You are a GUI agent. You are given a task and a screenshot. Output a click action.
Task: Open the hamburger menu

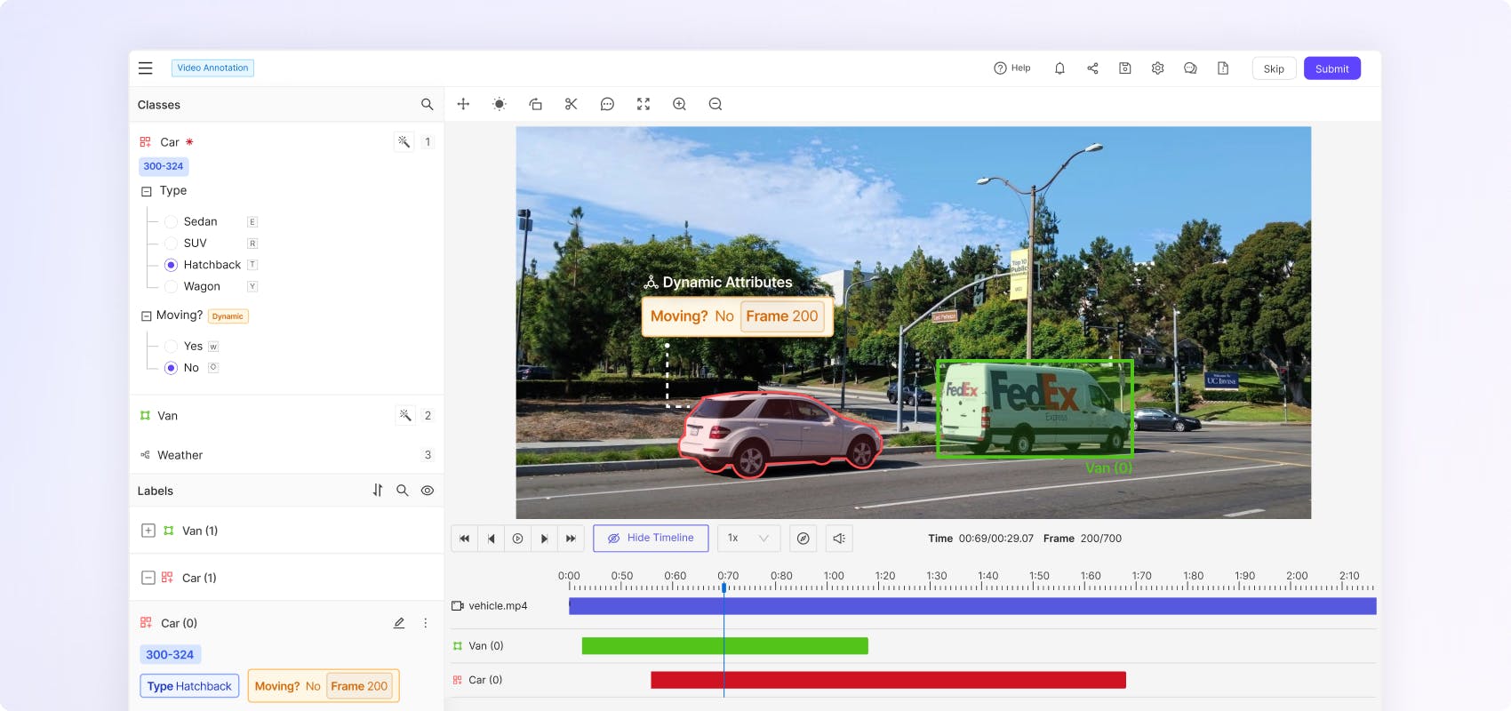(x=146, y=68)
